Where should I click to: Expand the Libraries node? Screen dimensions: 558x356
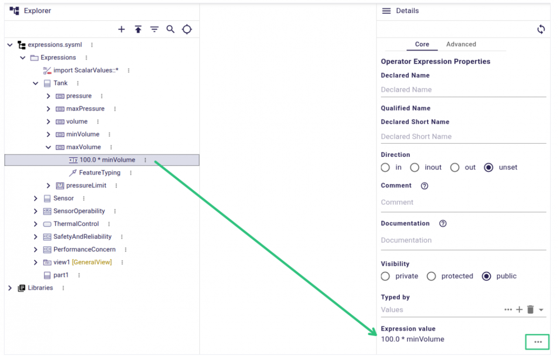[10, 288]
